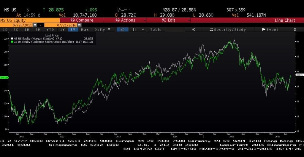Click the MS US Equity security field
Image resolution: width=304 pixels, height=157 pixels.
(30, 20)
